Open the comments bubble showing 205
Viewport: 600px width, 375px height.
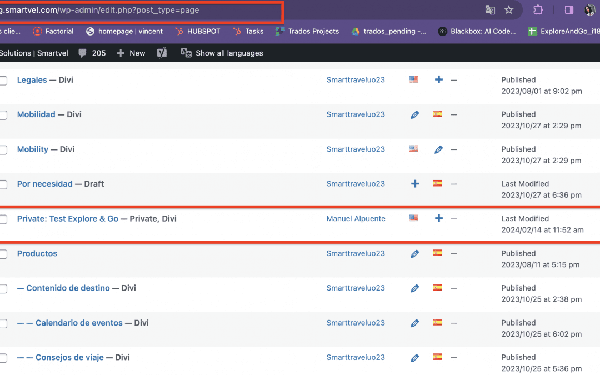(92, 53)
